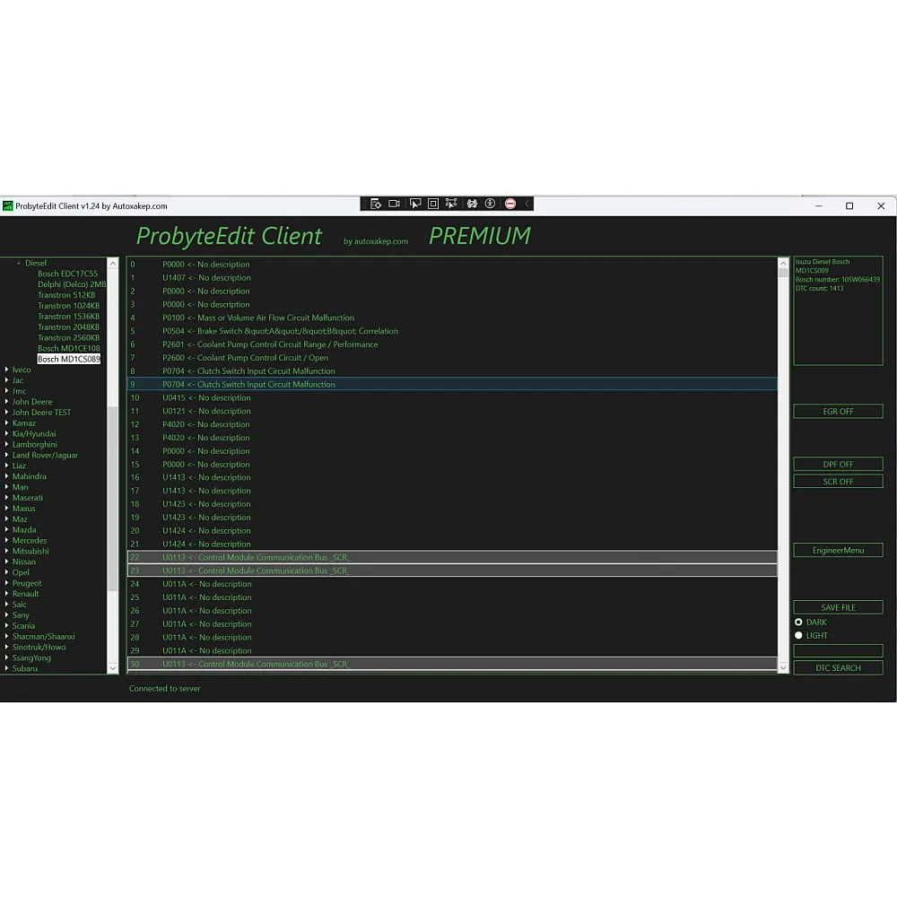The image size is (897, 897).
Task: Click the DTC search input field
Action: click(x=838, y=650)
